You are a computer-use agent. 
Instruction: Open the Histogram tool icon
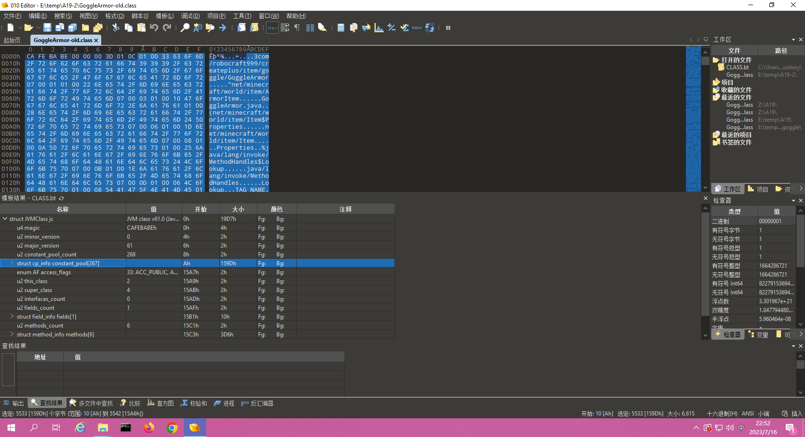[x=379, y=28]
